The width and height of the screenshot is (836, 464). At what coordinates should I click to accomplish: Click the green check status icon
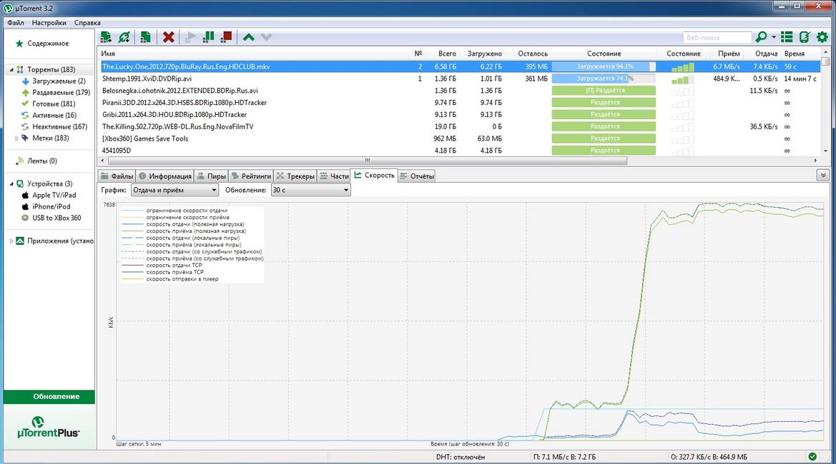click(812, 457)
